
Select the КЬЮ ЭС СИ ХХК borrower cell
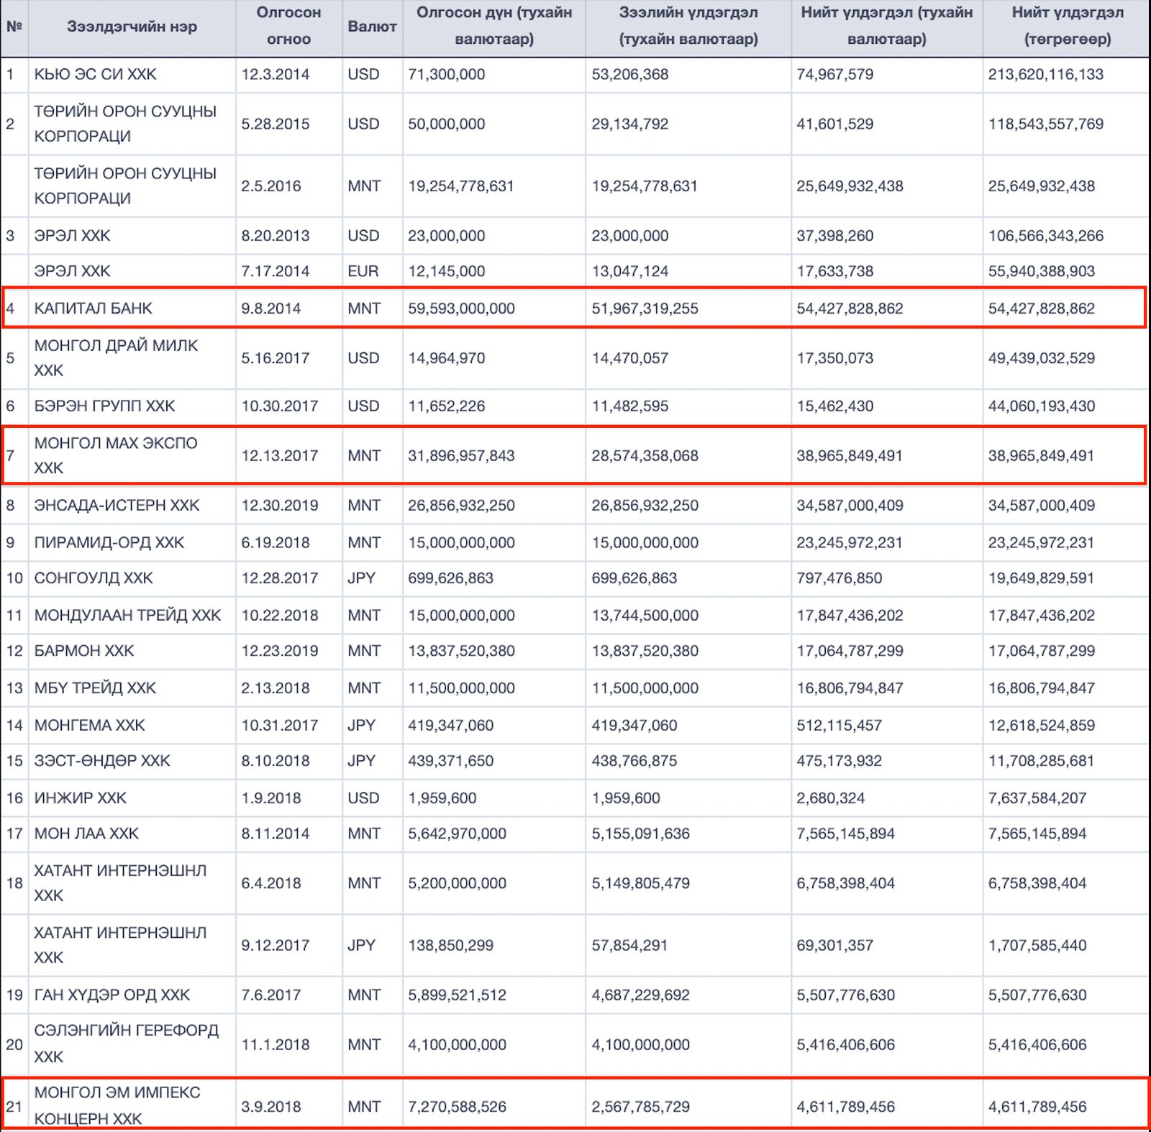(x=95, y=74)
